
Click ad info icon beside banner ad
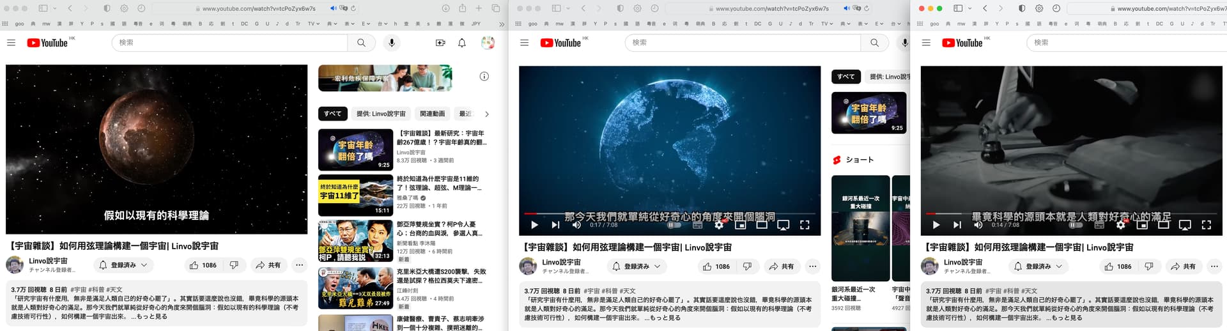484,77
